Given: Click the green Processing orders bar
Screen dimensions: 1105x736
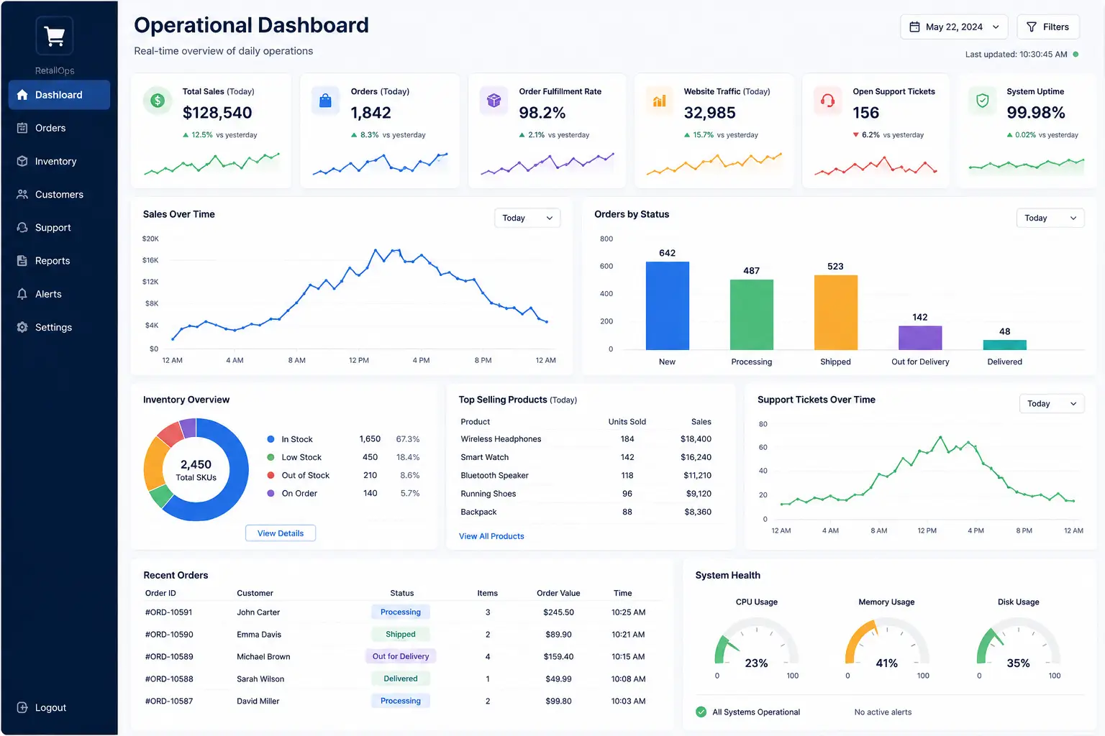Looking at the screenshot, I should tap(752, 315).
